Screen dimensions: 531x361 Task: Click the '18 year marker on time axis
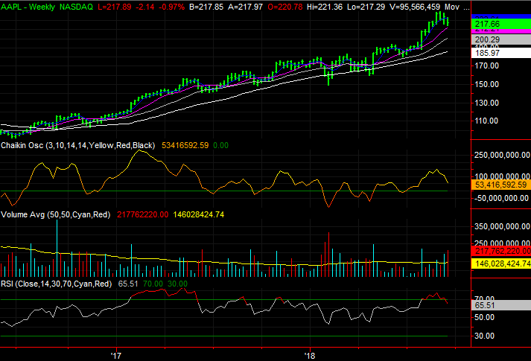pos(310,356)
